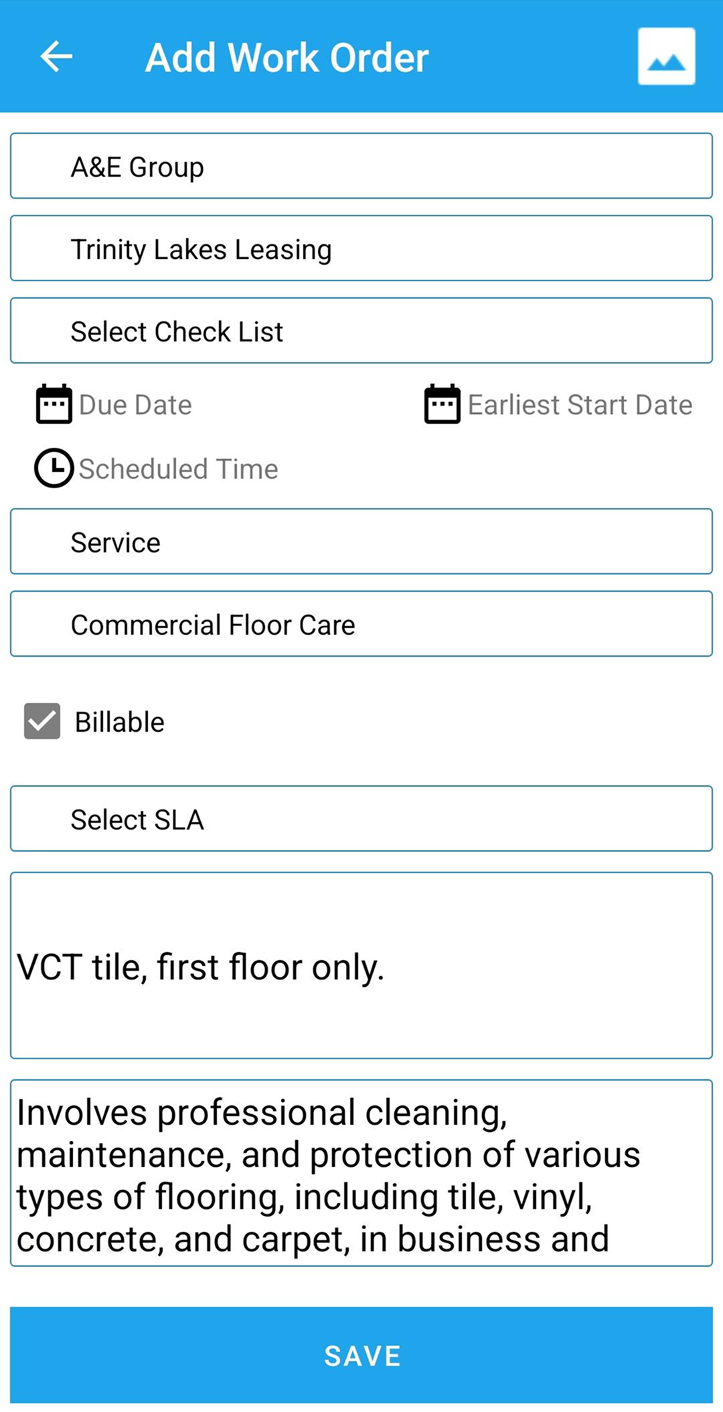The image size is (723, 1412).
Task: Tap the Scheduled Time clock icon
Action: (54, 468)
